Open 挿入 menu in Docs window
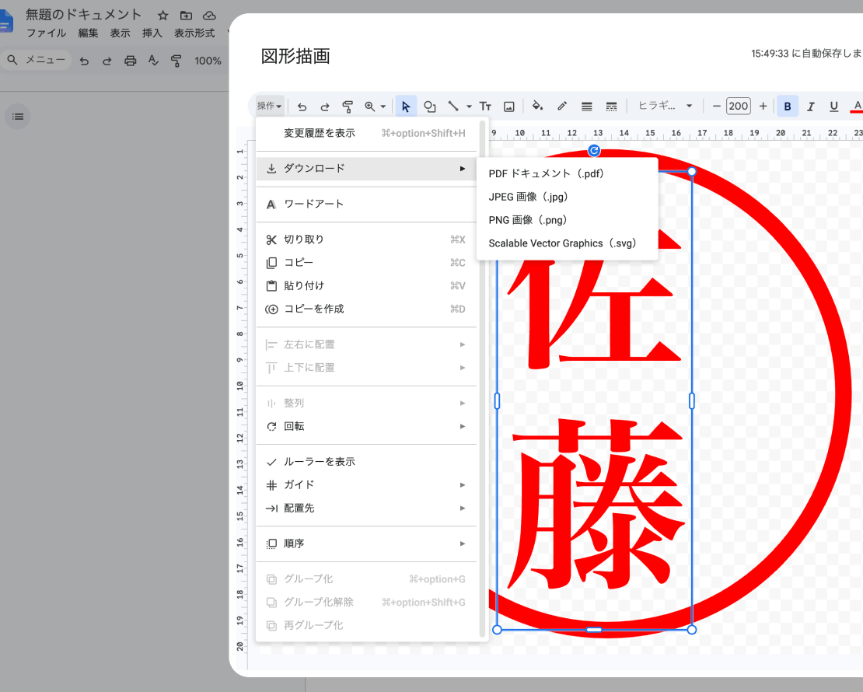863x692 pixels. click(152, 33)
